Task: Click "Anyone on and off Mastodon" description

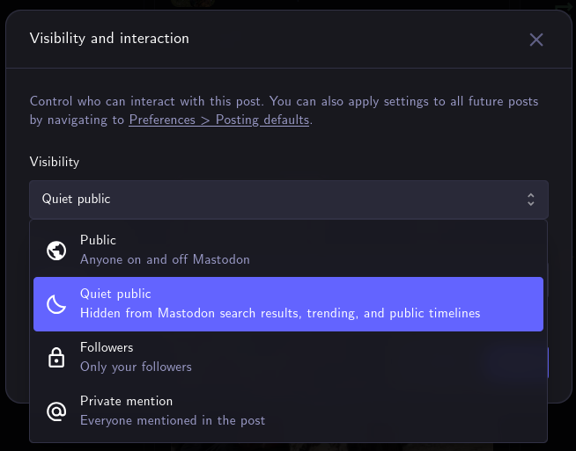Action: 165,260
